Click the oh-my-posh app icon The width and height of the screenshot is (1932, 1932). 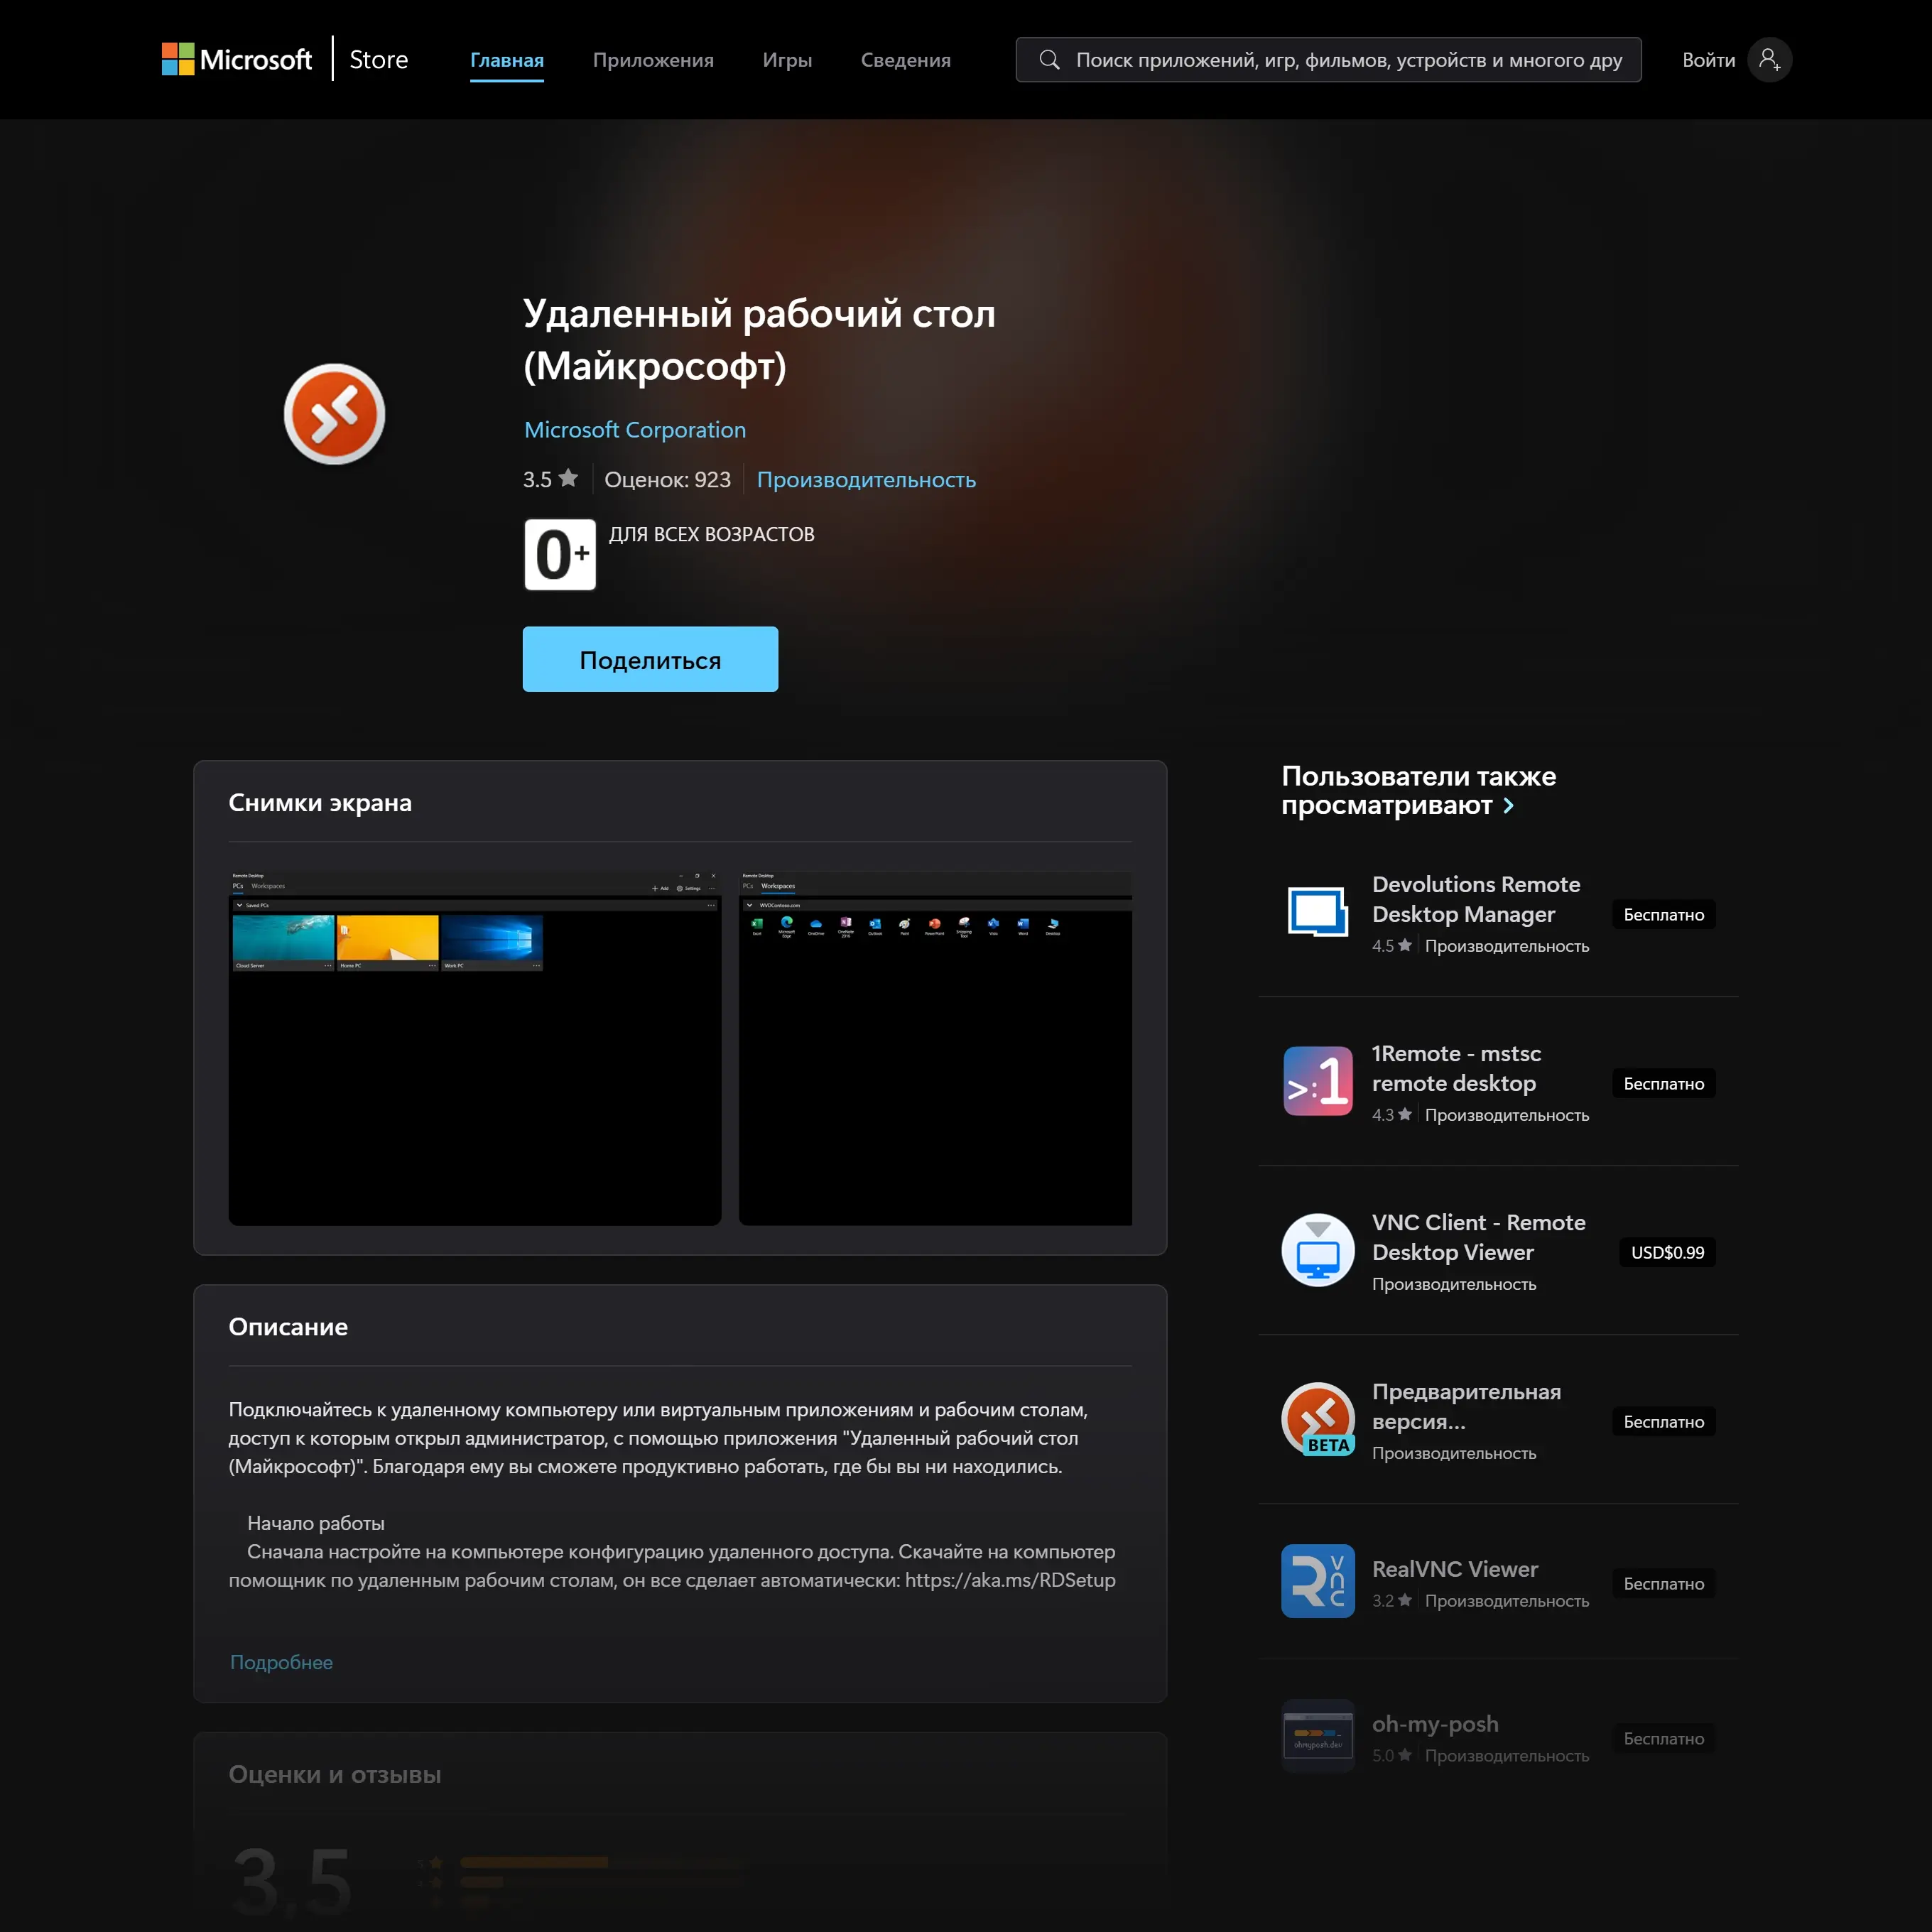click(1318, 1736)
